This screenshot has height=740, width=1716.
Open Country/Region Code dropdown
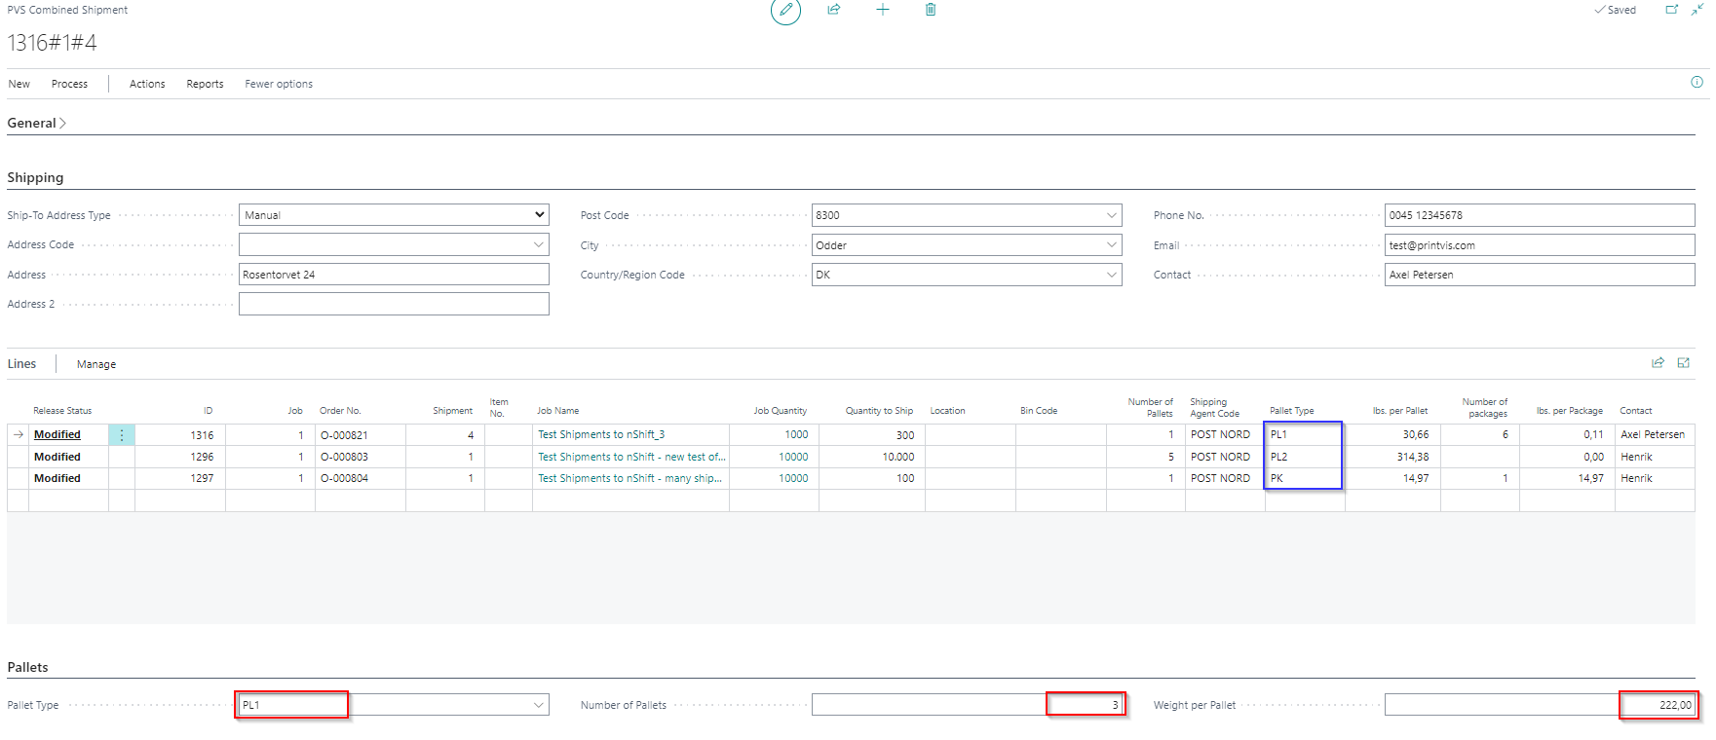point(1111,275)
